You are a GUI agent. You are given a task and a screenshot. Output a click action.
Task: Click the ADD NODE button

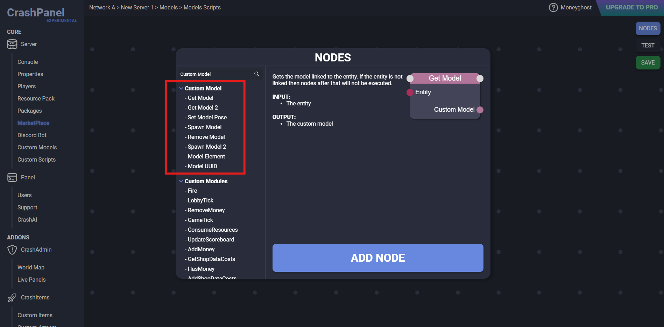click(378, 258)
